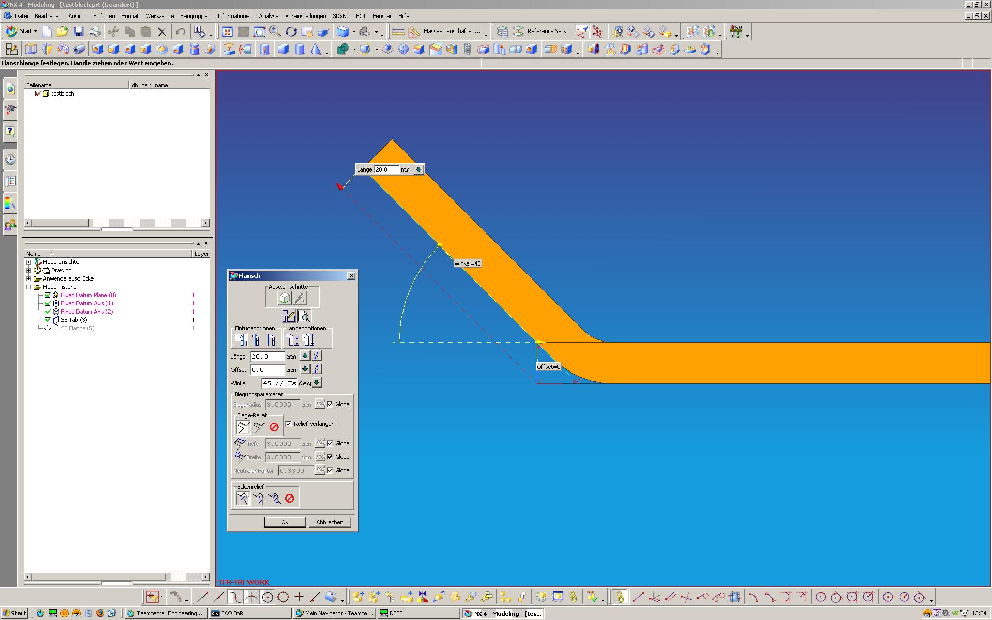This screenshot has width=992, height=620.
Task: Open Winkel dropdown arrow in Flansch dialog
Action: coord(317,382)
